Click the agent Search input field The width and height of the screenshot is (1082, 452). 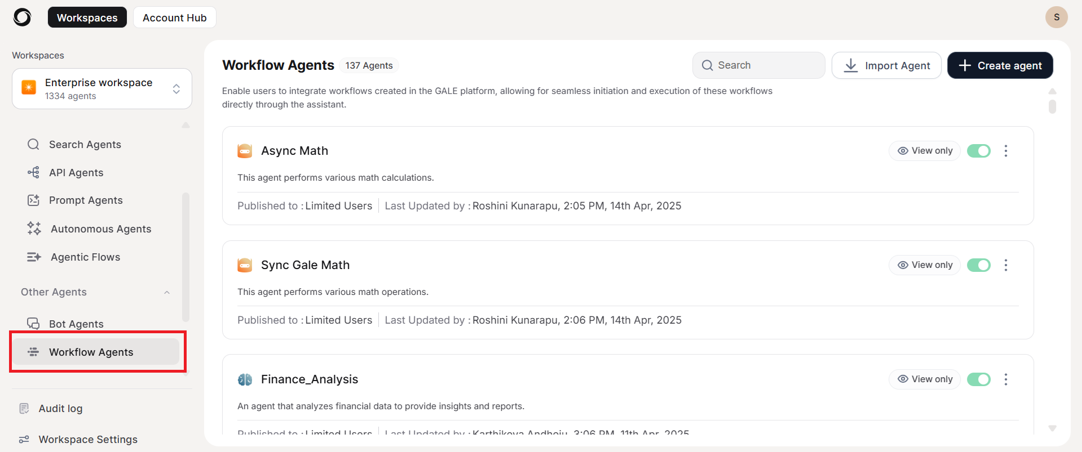[x=758, y=65]
